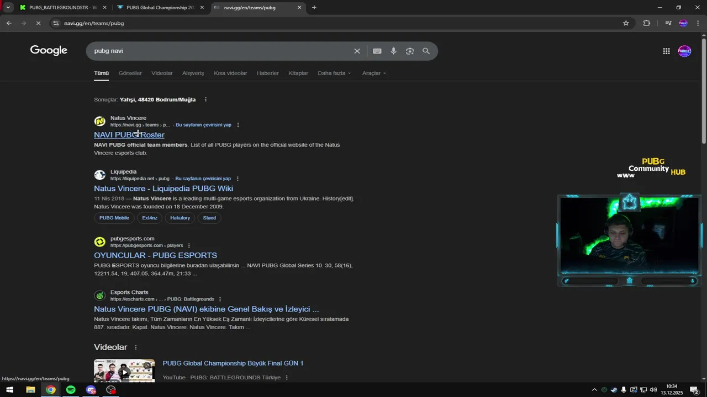This screenshot has height=397, width=707.
Task: Open the Google account avatar beside the apps grid
Action: [x=684, y=51]
